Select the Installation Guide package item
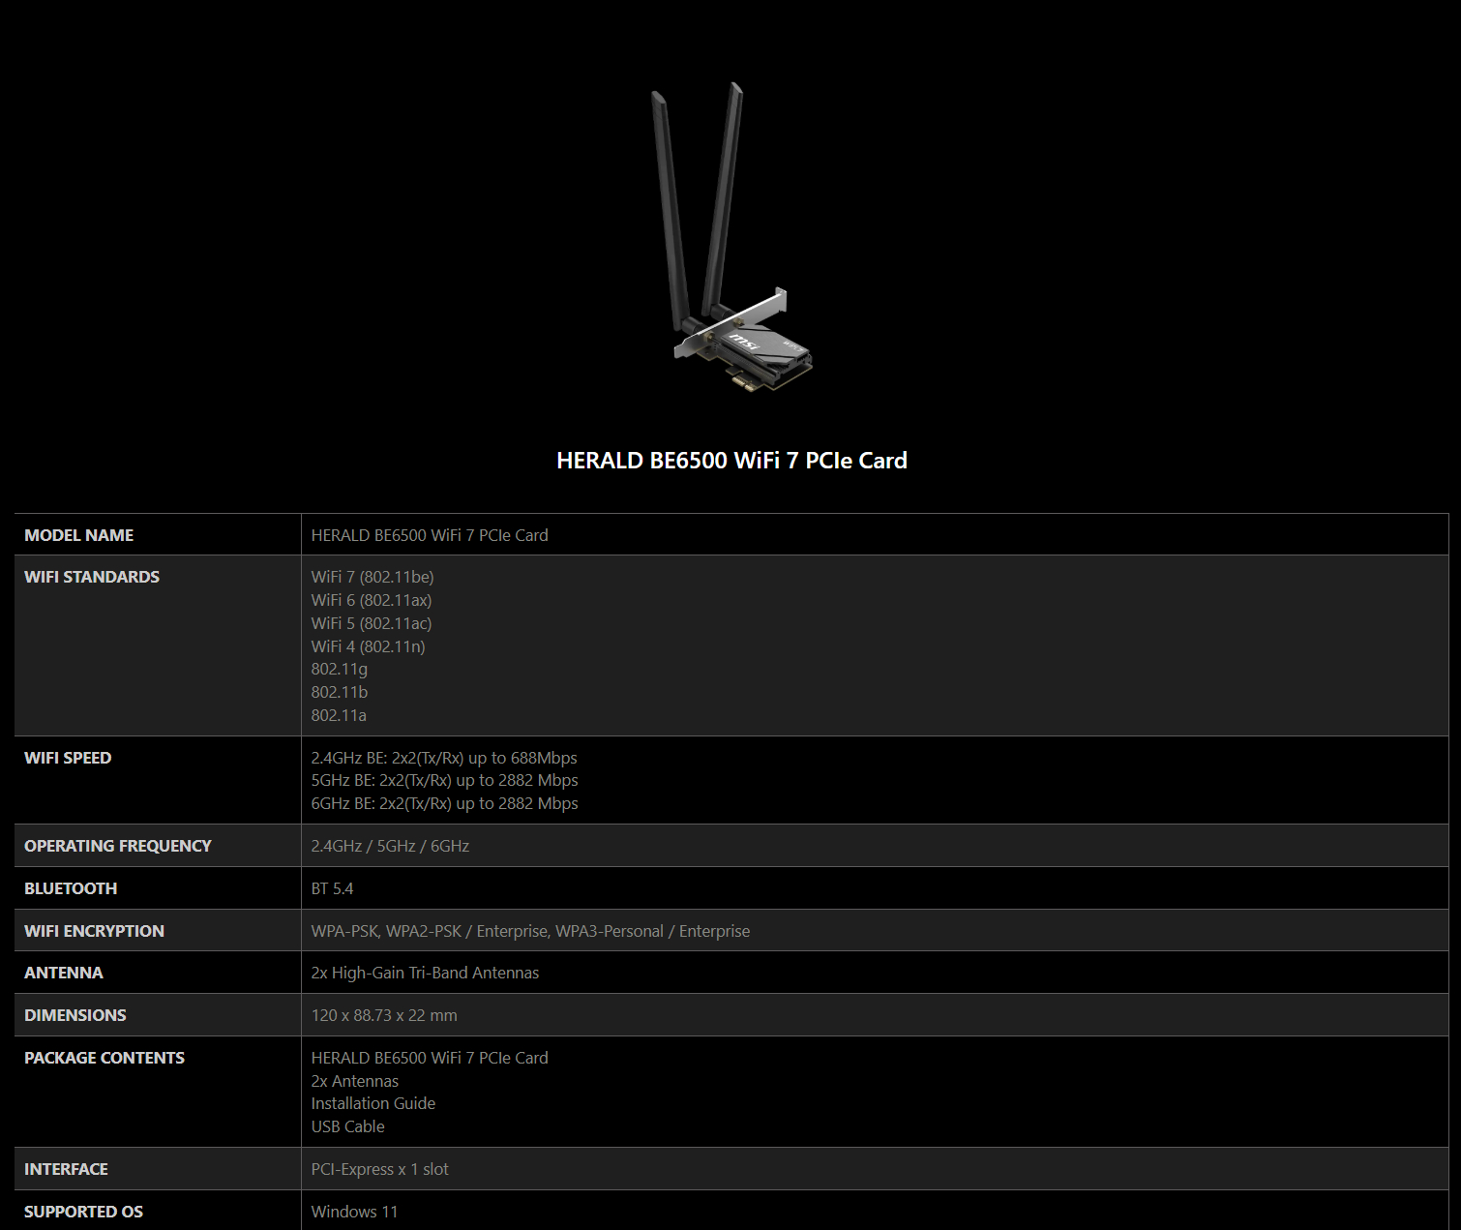Screen dimensions: 1461x1230 pyautogui.click(x=373, y=1103)
